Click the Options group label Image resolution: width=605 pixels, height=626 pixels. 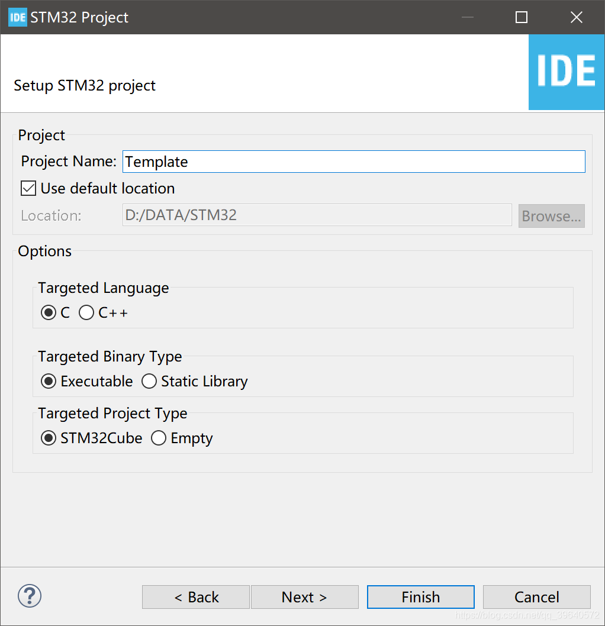[45, 251]
